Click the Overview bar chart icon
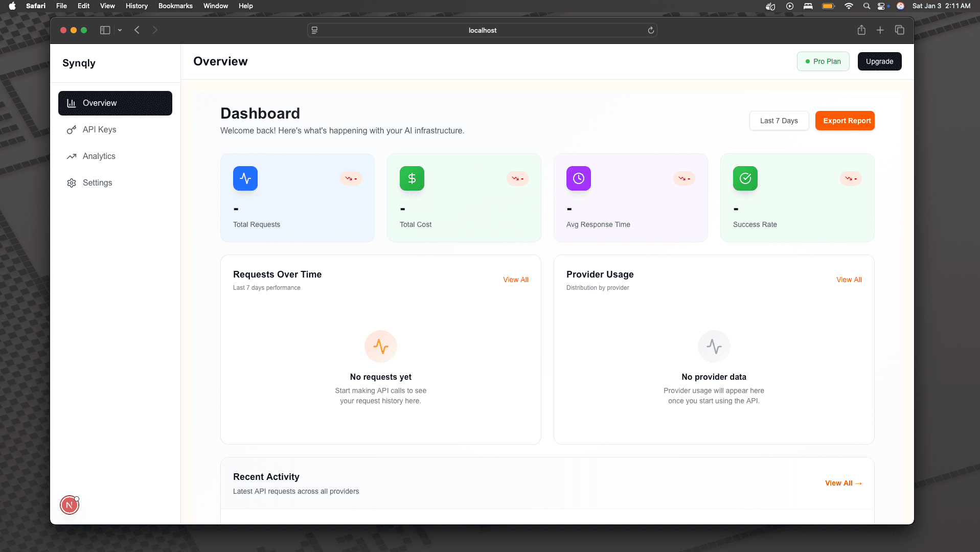This screenshot has width=980, height=552. (x=72, y=103)
